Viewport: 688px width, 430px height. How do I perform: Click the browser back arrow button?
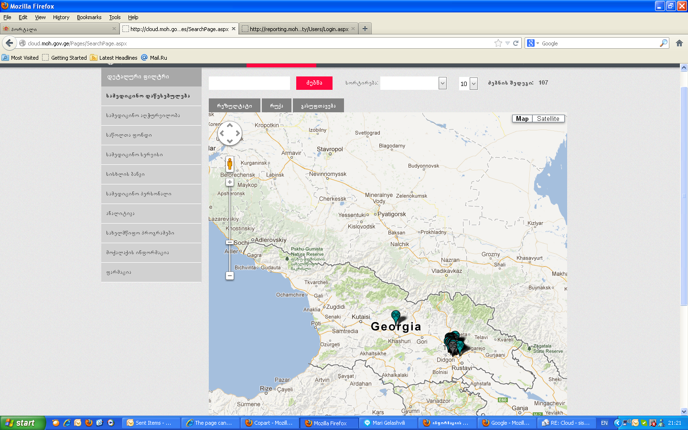(x=10, y=43)
